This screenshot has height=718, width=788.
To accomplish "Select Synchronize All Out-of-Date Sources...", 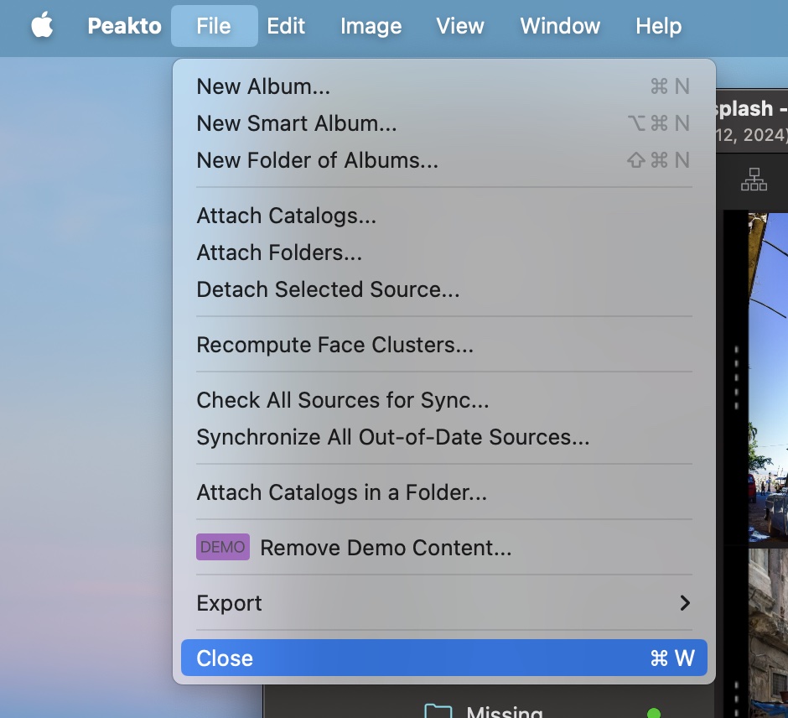I will [444, 437].
